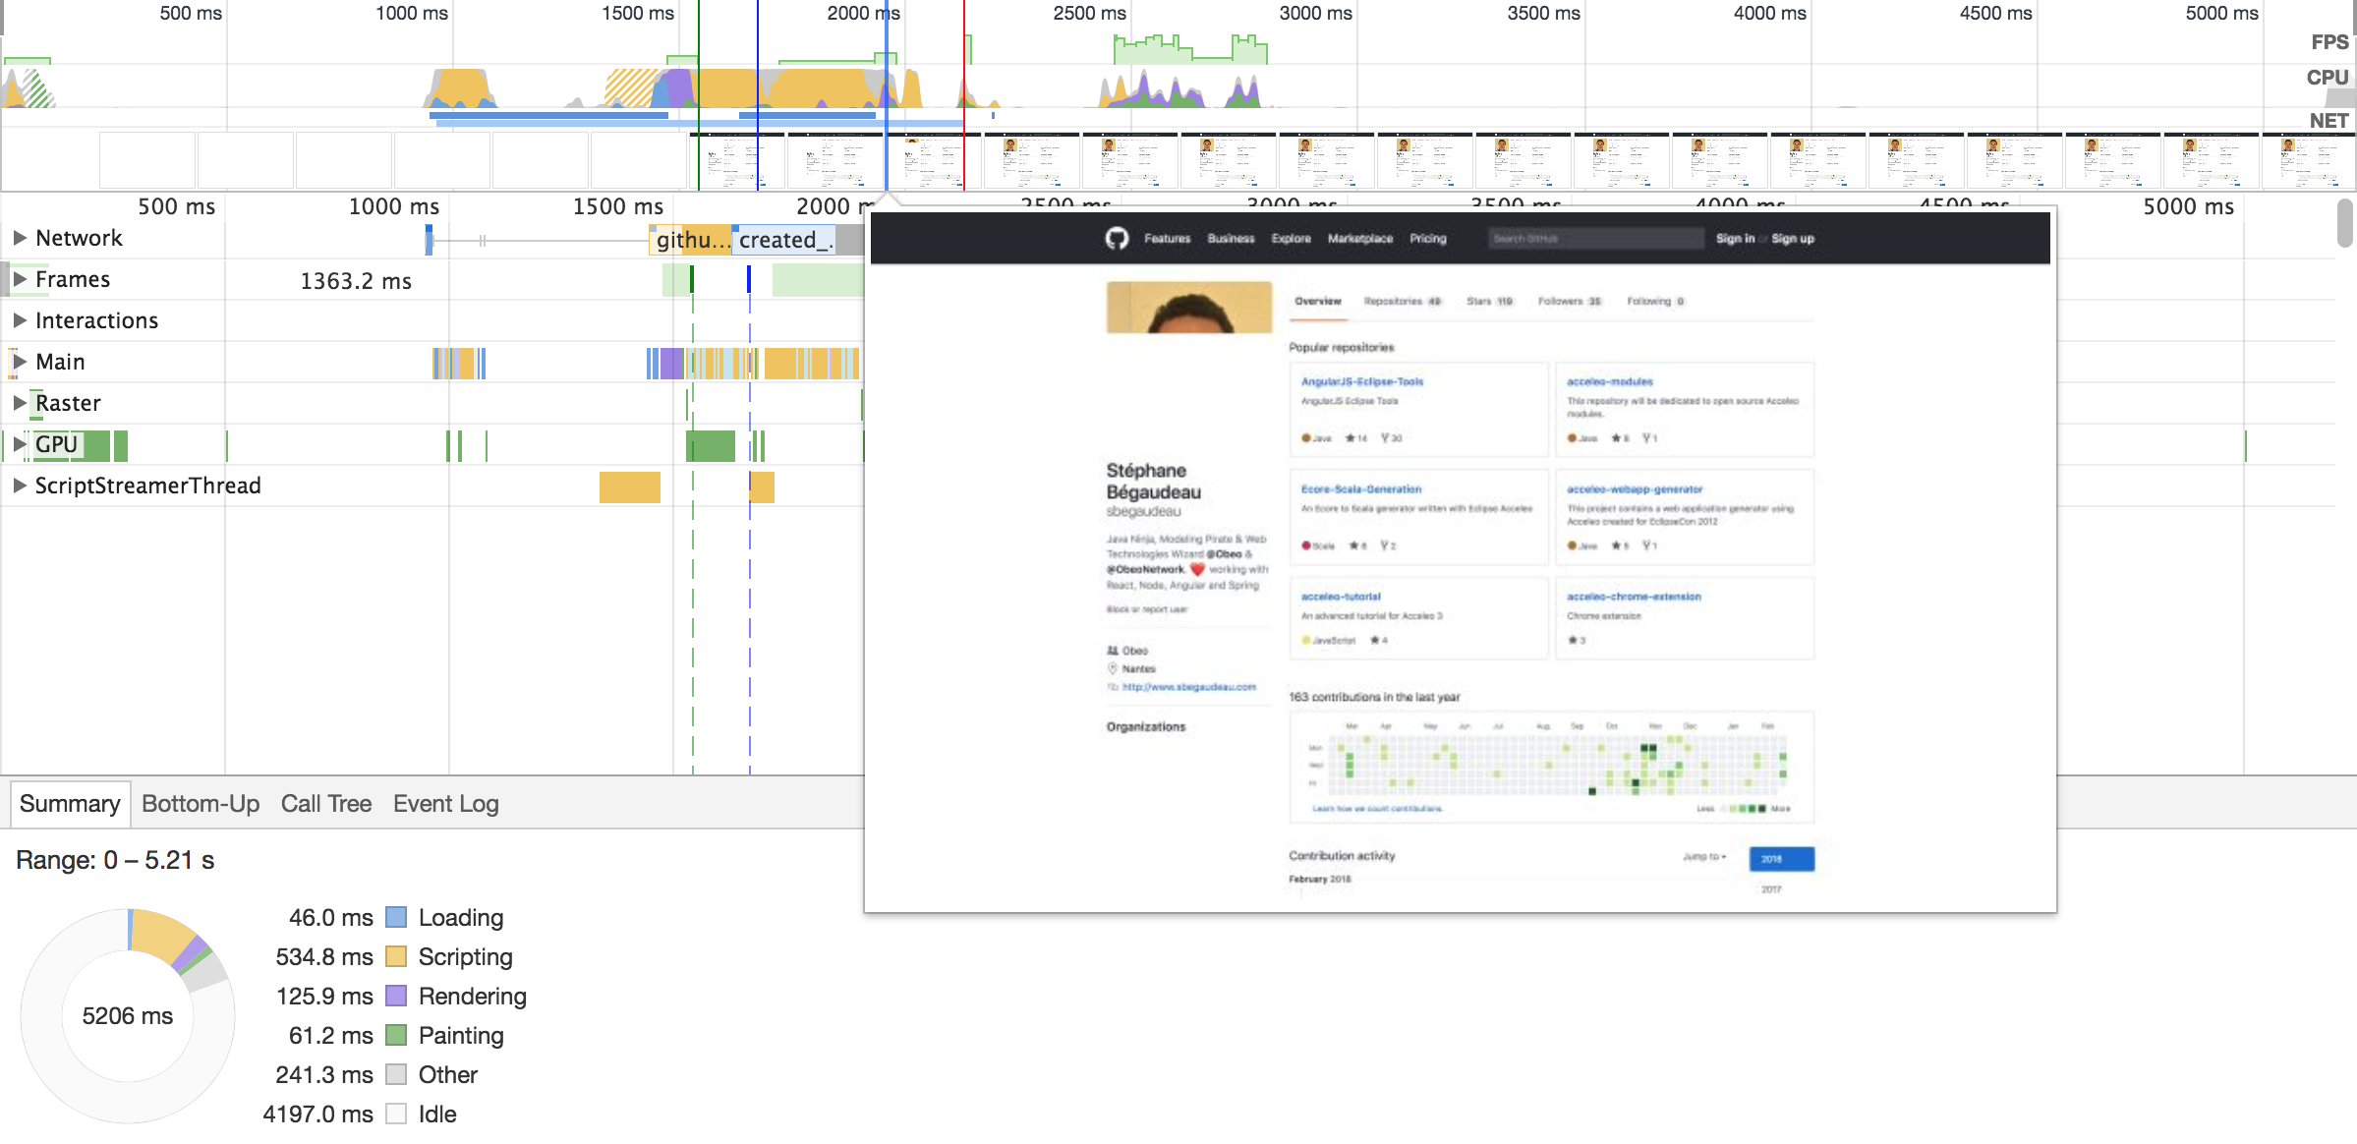Open acceleo-chrome-extension repository link
This screenshot has height=1144, width=2357.
coord(1633,597)
